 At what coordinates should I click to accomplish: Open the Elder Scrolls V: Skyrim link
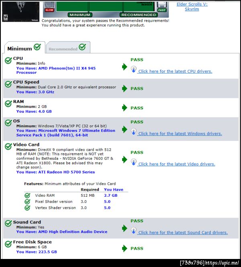tap(192, 7)
